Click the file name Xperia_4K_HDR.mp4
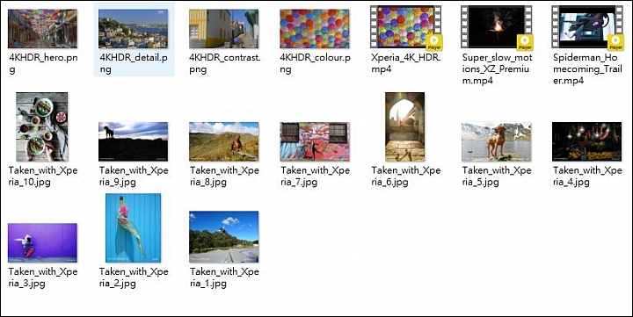 (405, 63)
